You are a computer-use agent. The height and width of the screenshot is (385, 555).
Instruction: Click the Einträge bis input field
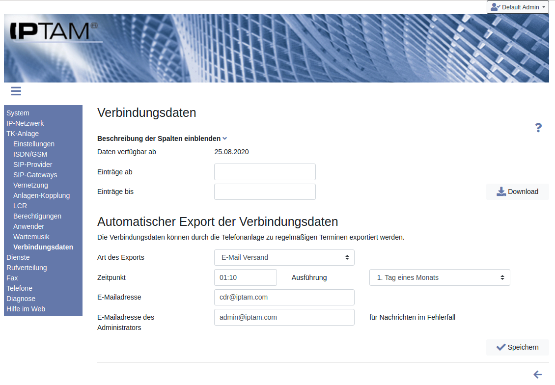[x=265, y=192]
